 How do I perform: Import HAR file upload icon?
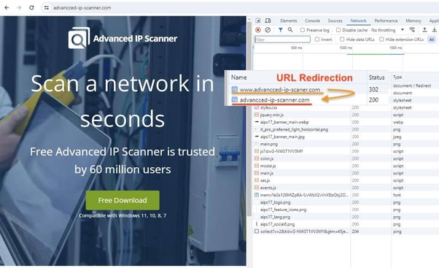424,30
